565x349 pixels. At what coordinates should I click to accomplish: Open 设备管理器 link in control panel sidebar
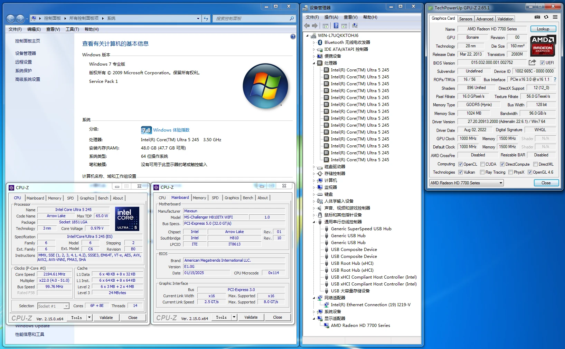[x=26, y=54]
